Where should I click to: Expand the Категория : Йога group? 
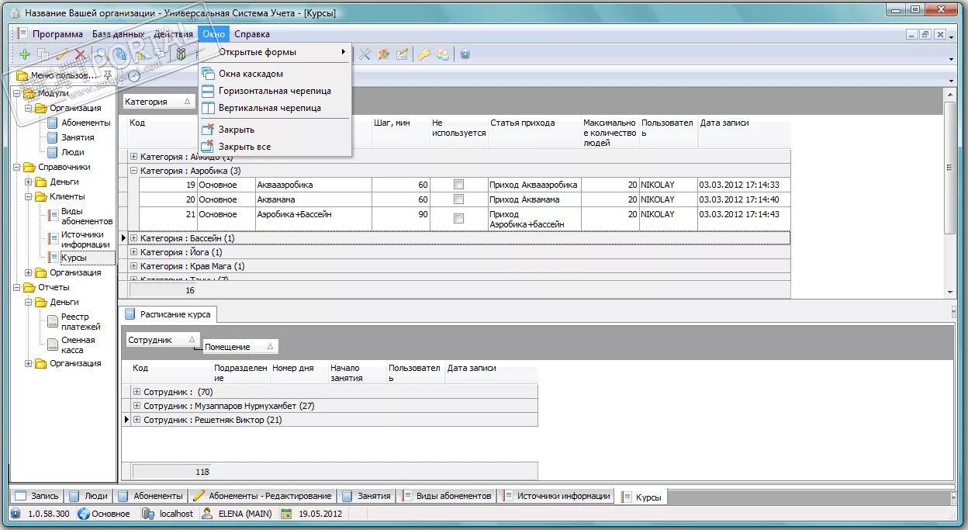click(x=133, y=252)
